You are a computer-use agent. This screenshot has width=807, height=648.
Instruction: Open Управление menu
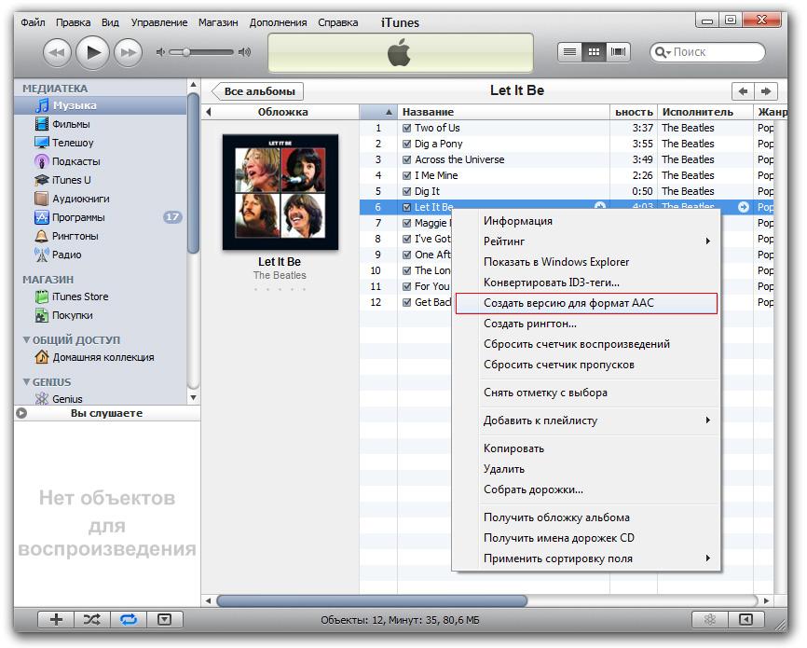coord(159,22)
